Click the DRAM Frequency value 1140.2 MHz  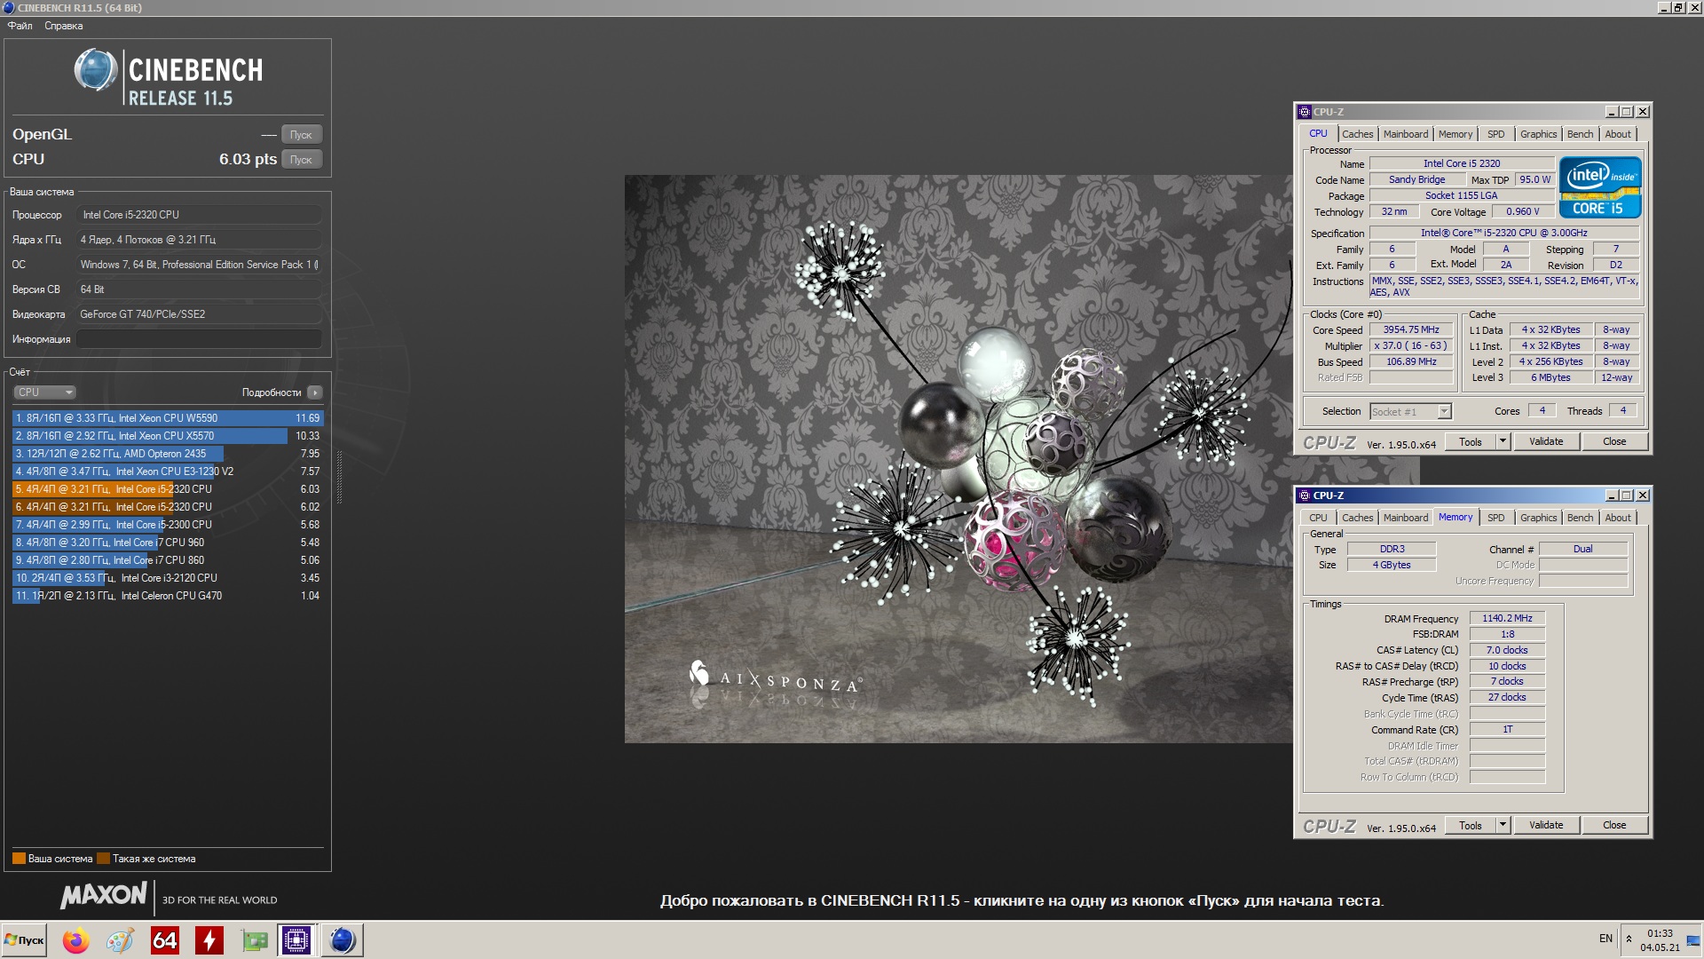[x=1507, y=619]
